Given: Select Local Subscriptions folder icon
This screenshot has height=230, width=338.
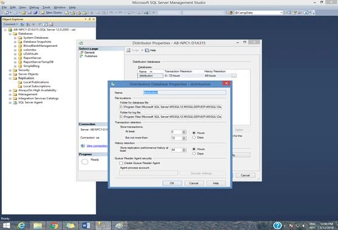Looking at the screenshot, I should (20, 86).
